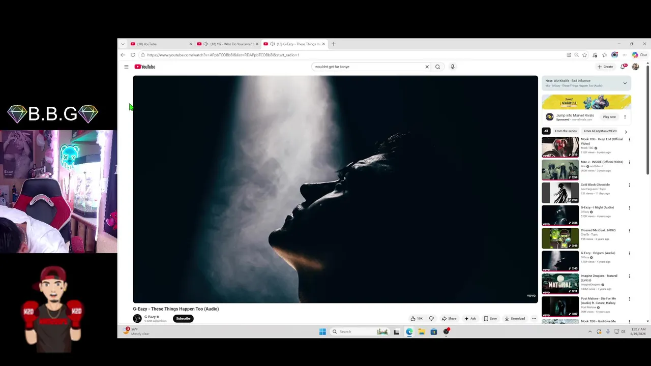The height and width of the screenshot is (366, 651).
Task: Open options for G-Eazy Origami video
Action: click(629, 253)
